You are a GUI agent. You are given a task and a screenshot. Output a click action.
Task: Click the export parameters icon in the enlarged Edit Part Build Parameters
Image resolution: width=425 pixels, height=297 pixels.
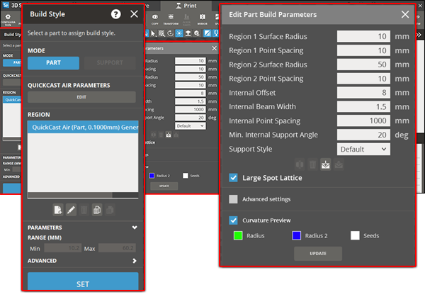339,164
